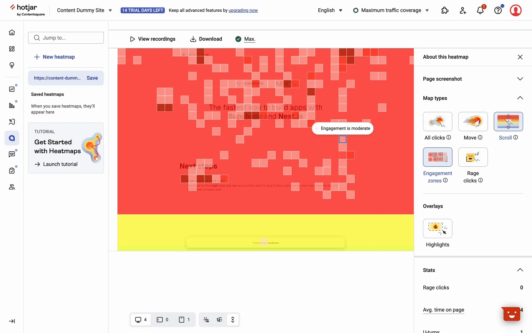Click the invite user icon
Screen dimensions: 532x333
click(463, 11)
